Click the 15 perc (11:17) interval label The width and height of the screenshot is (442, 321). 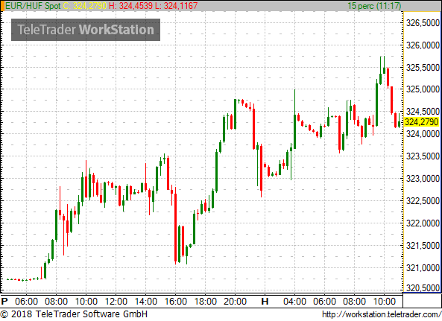[374, 6]
